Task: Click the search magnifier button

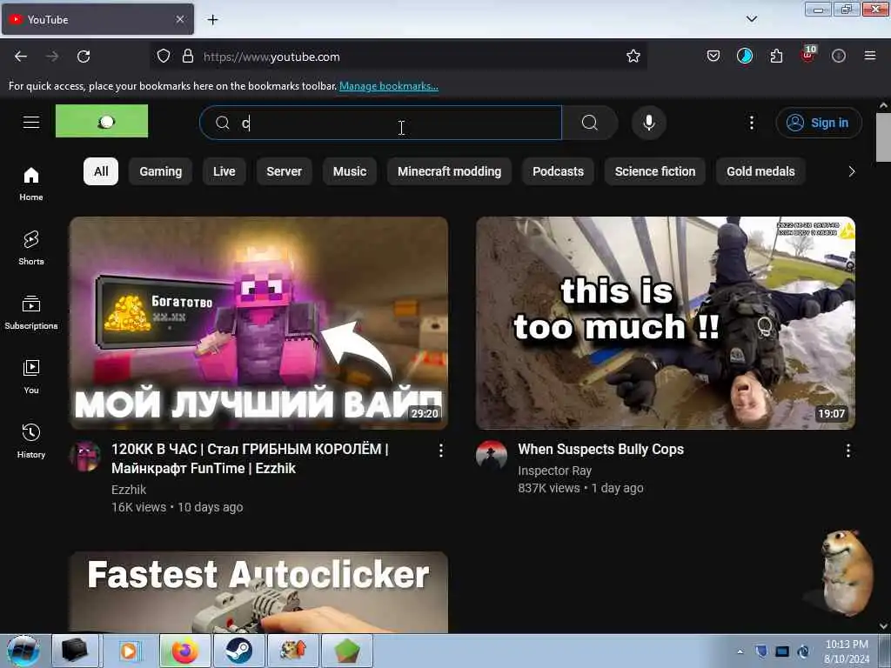Action: coord(590,123)
